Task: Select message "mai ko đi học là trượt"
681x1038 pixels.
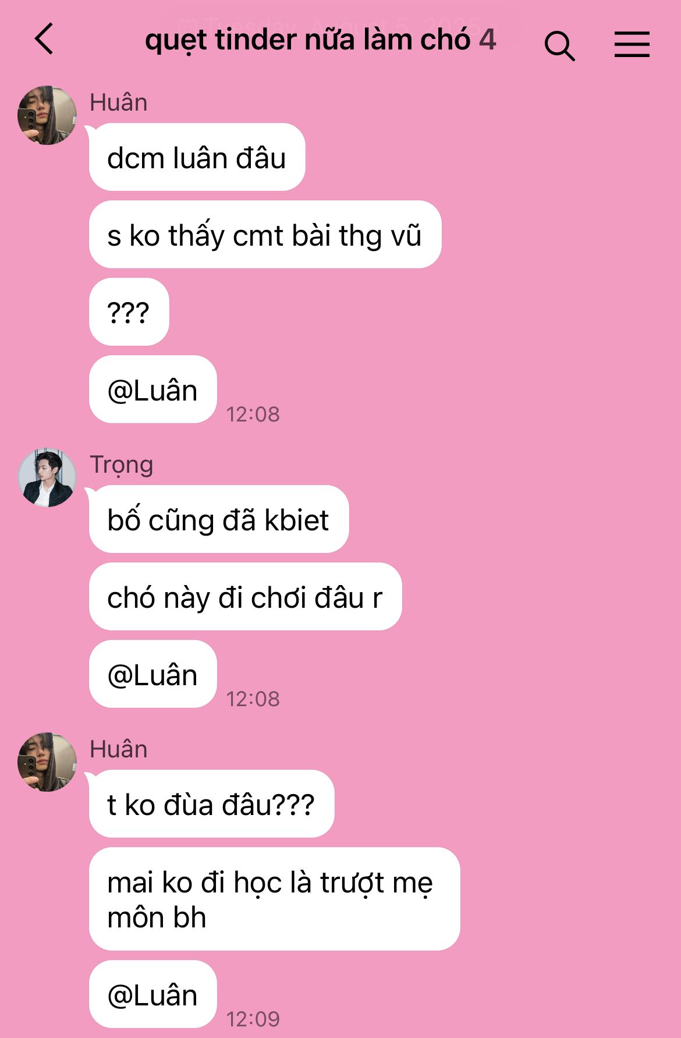Action: [x=275, y=899]
